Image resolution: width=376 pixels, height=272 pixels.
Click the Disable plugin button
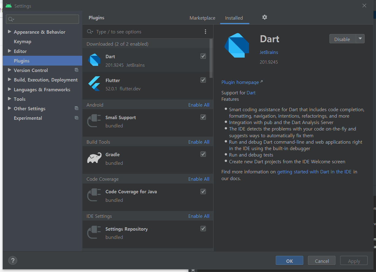pyautogui.click(x=342, y=39)
